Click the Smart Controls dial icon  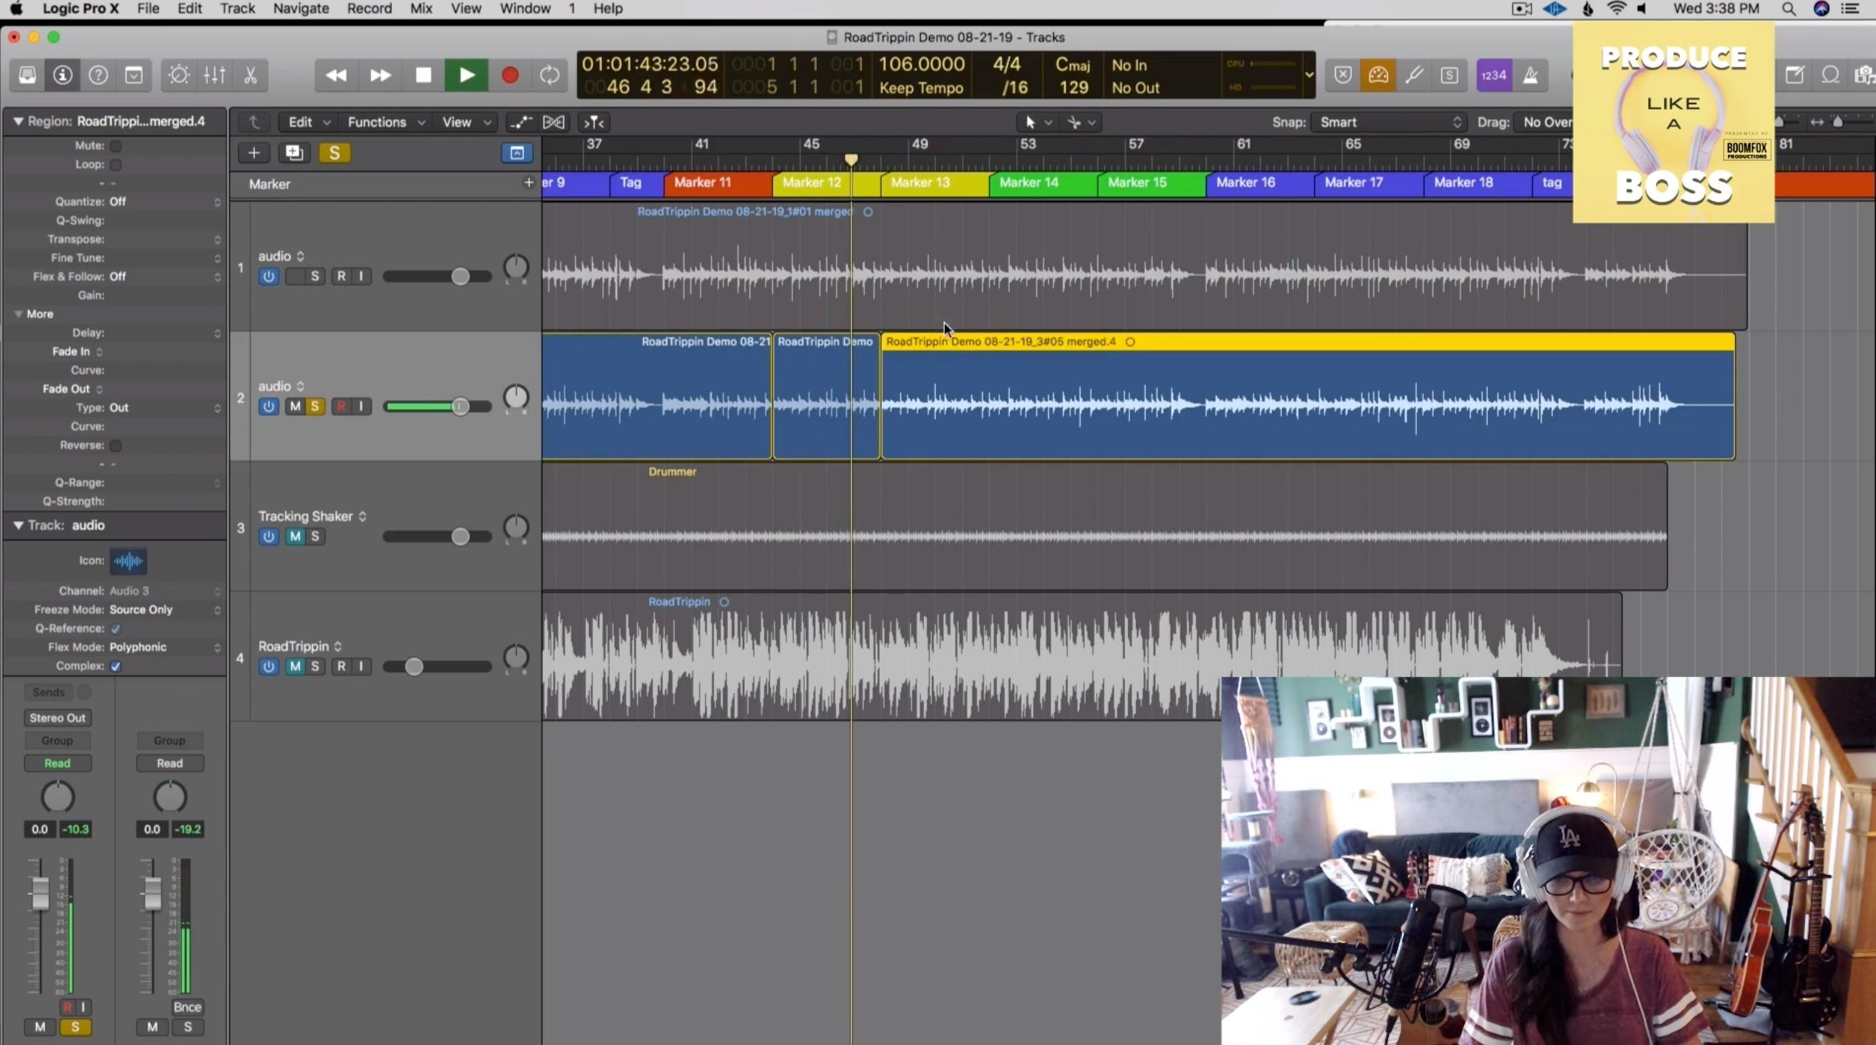pos(178,75)
